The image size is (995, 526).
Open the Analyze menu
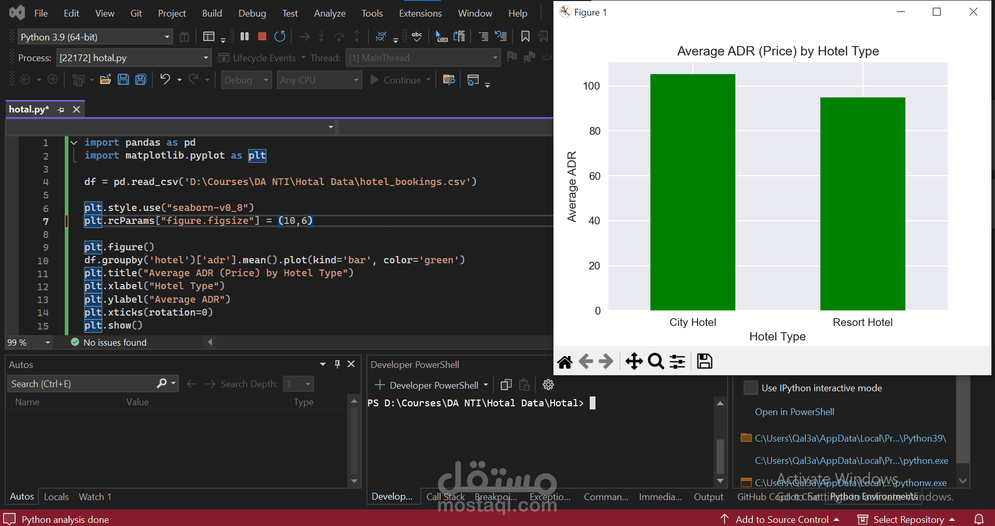click(x=330, y=13)
